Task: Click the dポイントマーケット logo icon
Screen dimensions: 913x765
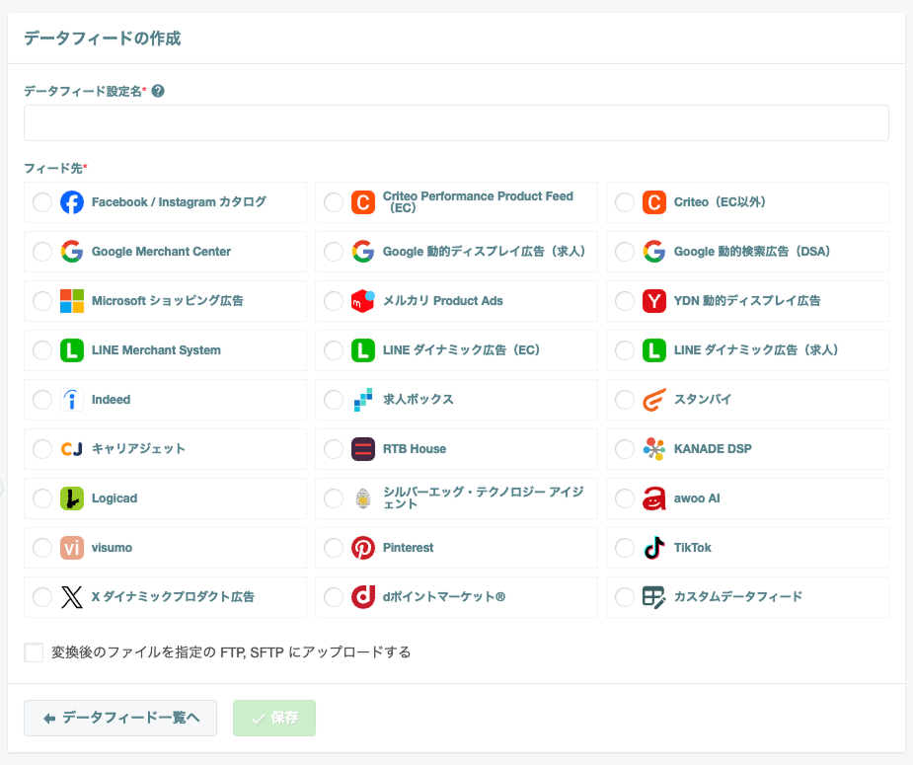Action: pyautogui.click(x=363, y=597)
